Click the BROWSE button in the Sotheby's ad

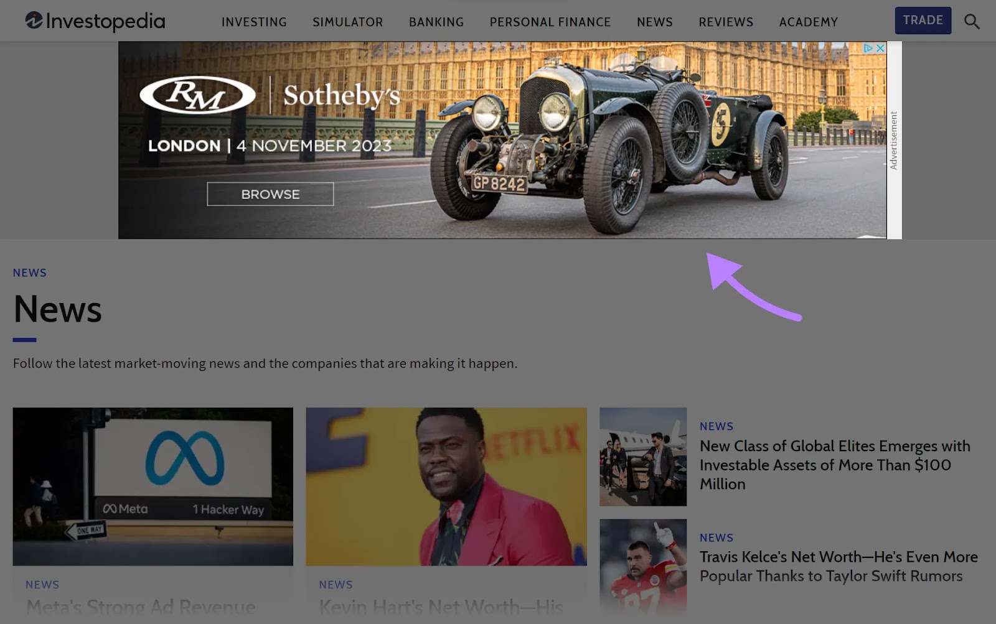[270, 194]
